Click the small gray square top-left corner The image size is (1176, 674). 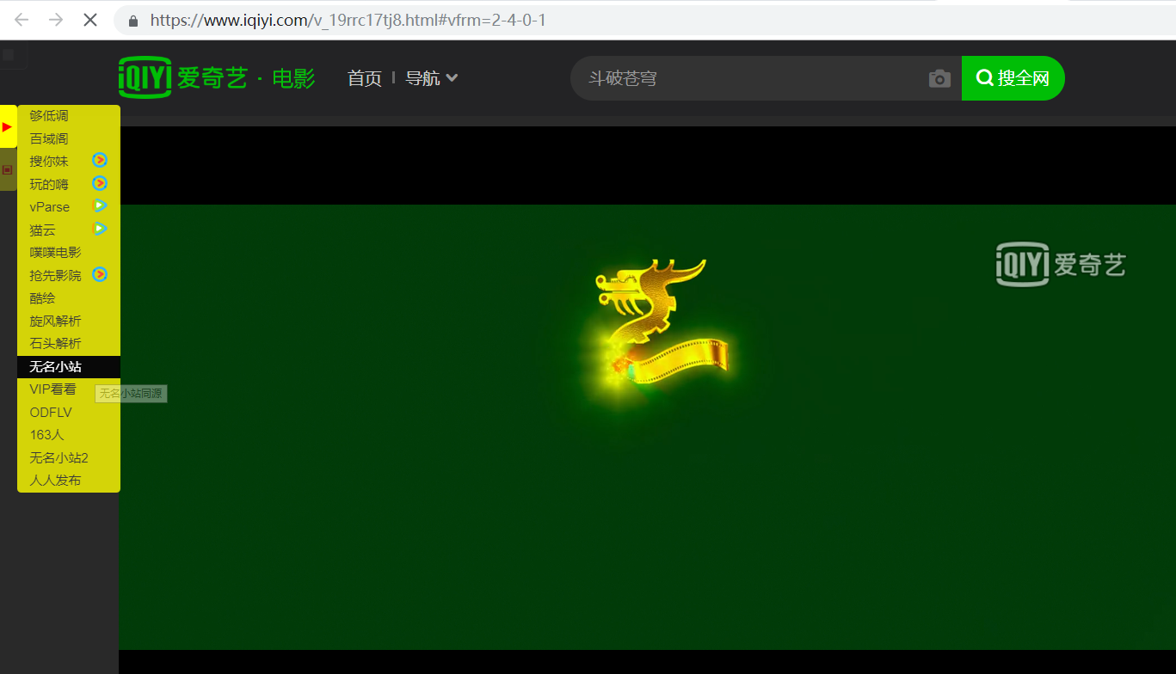point(9,54)
